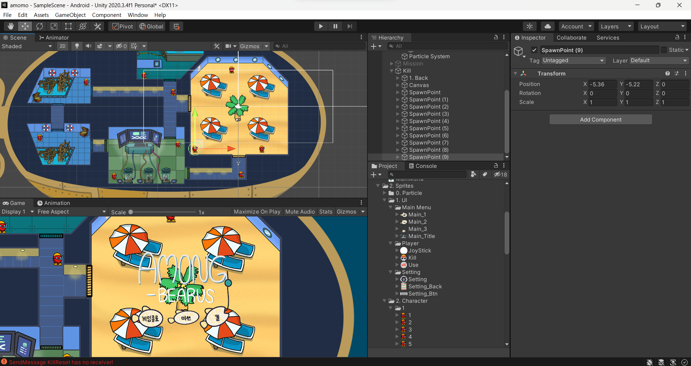Open GameObject menu
Viewport: 691px width, 366px height.
coord(70,15)
